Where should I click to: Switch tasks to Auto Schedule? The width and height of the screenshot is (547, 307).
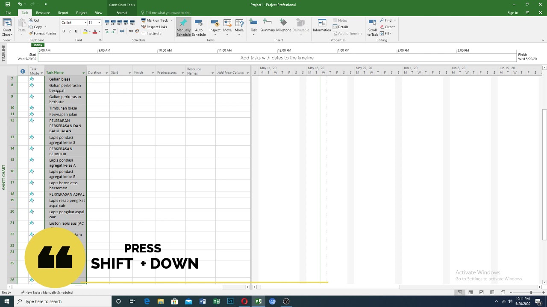point(199,27)
